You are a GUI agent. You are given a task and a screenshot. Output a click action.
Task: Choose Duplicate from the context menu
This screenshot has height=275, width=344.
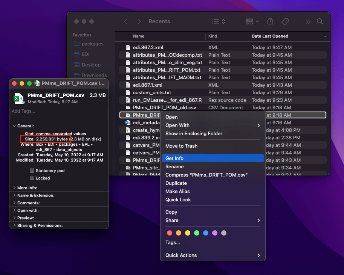click(x=213, y=183)
